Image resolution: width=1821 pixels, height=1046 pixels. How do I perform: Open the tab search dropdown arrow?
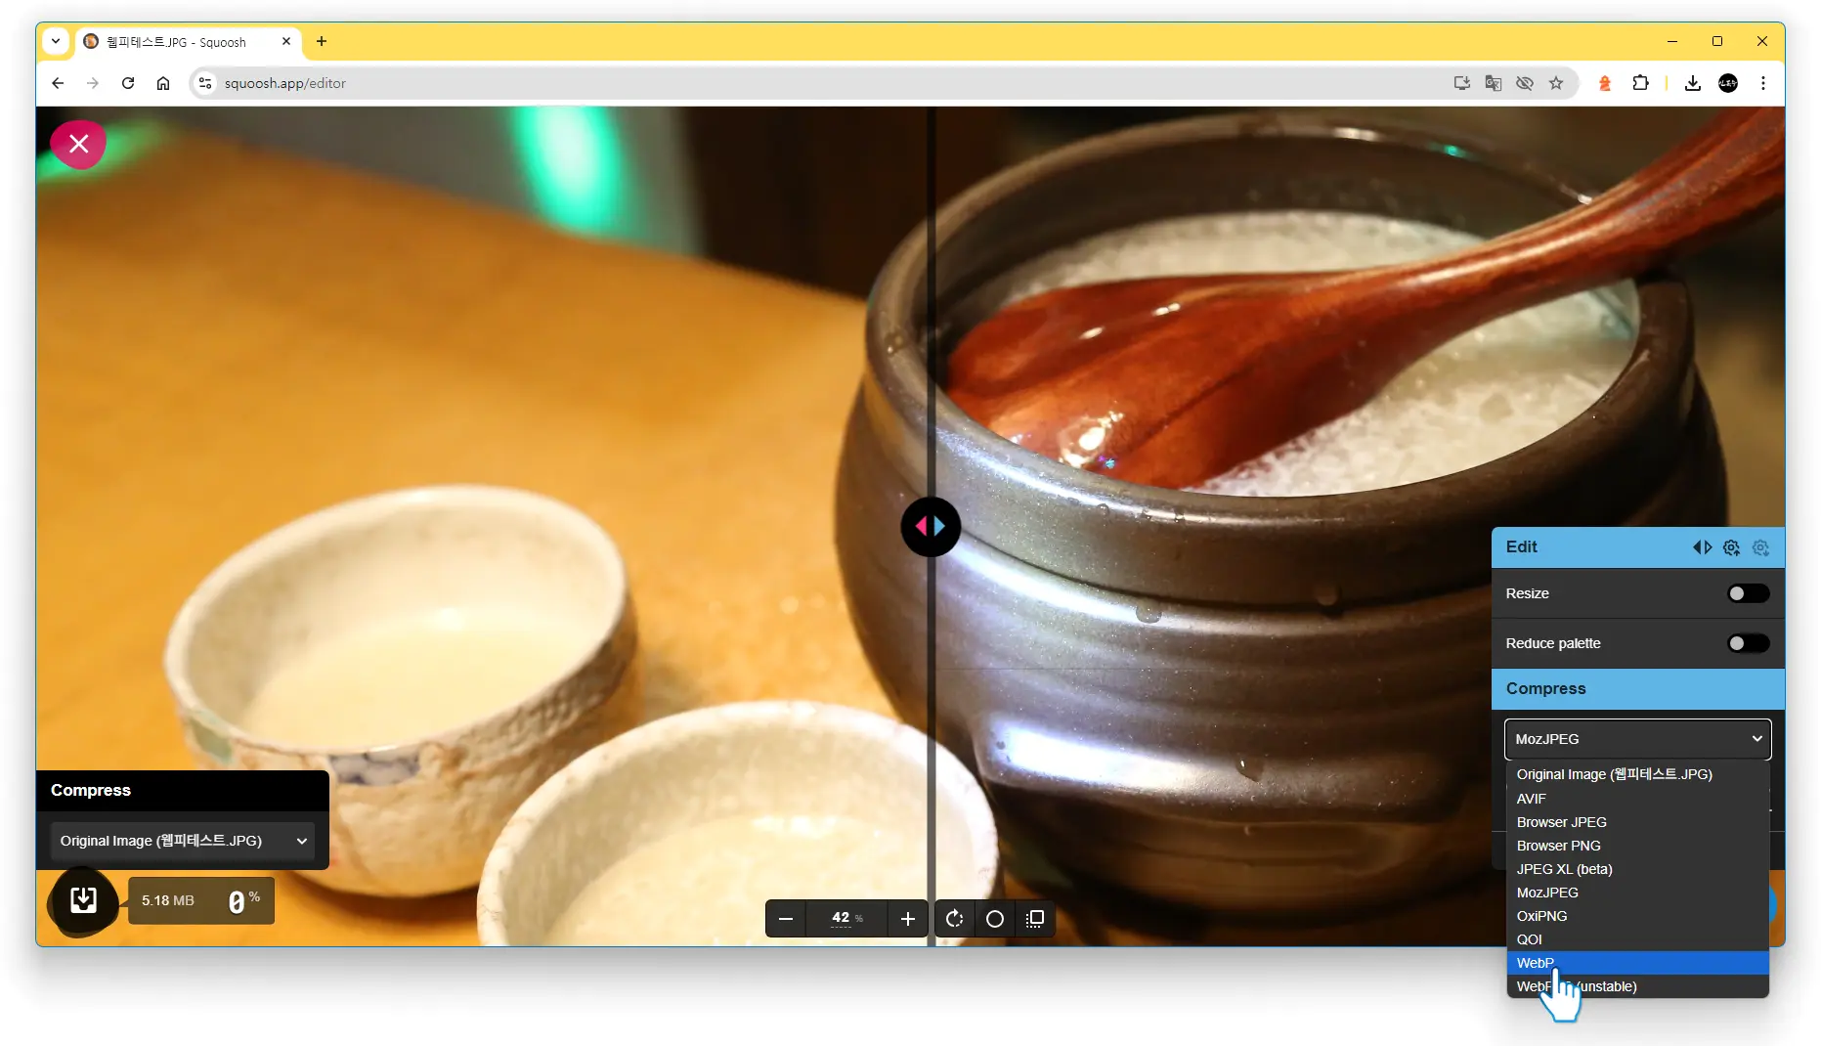click(x=56, y=41)
